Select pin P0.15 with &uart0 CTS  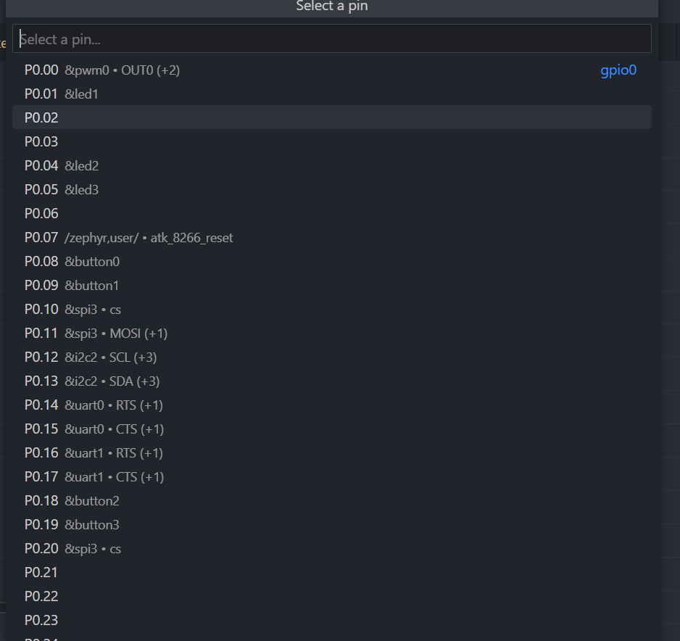pos(94,429)
